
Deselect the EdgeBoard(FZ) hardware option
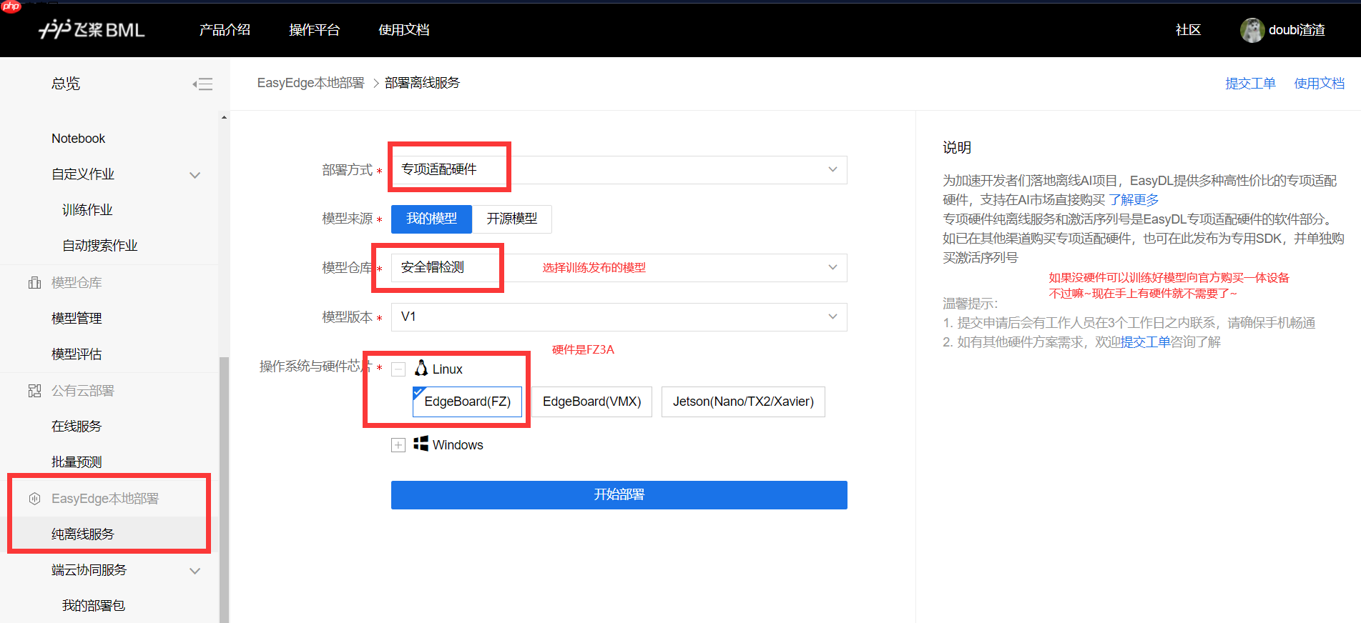pos(467,402)
